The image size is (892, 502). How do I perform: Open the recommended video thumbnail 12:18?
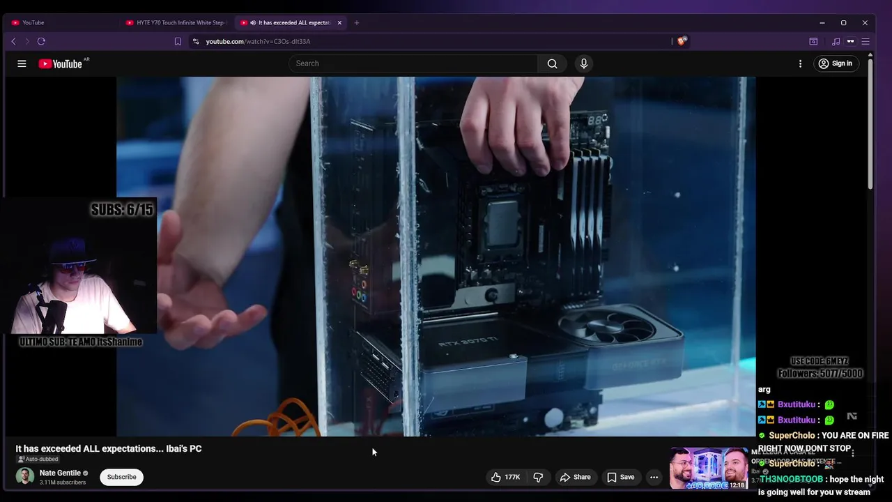(709, 469)
